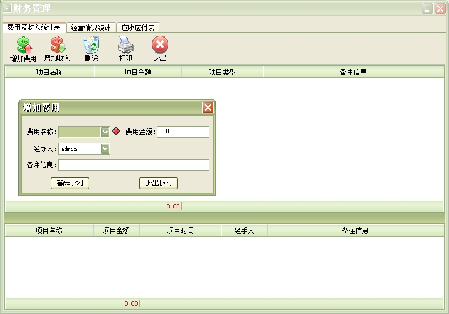Click the 项目类型 column header

pyautogui.click(x=222, y=72)
